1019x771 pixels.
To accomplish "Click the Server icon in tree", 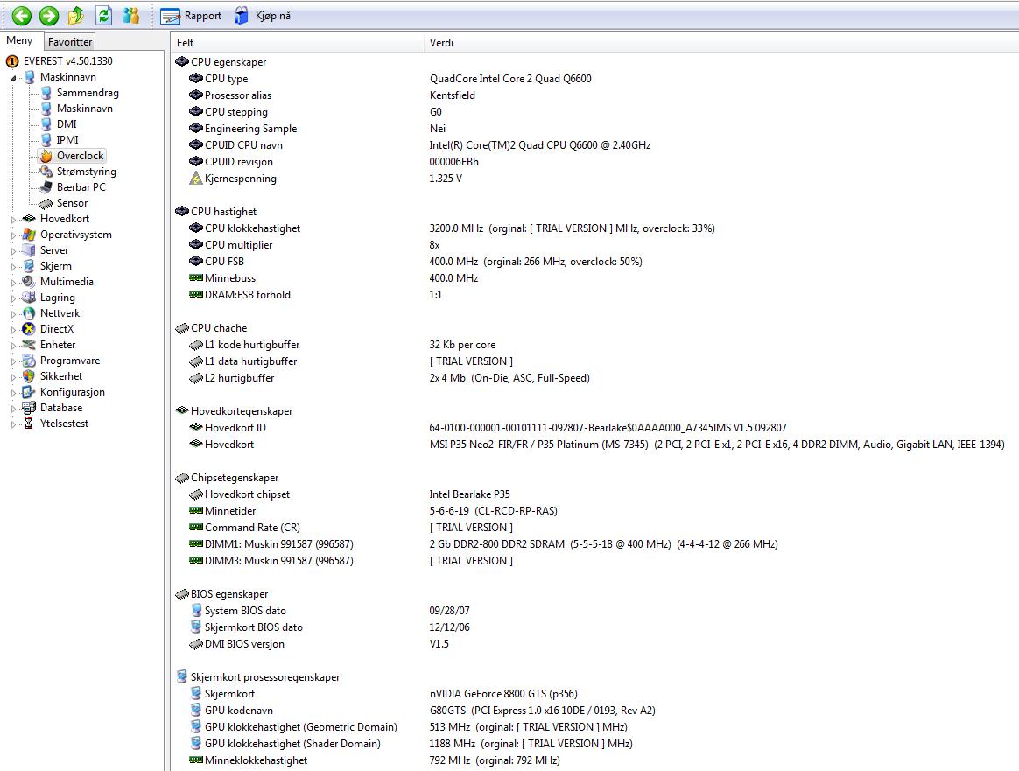I will tap(29, 250).
